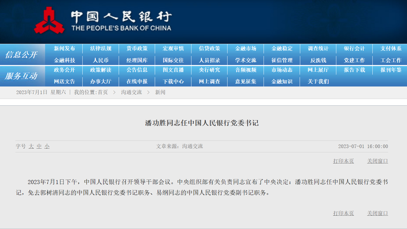The image size is (407, 229).
Task: Click top 打印本页 link
Action: [343, 161]
